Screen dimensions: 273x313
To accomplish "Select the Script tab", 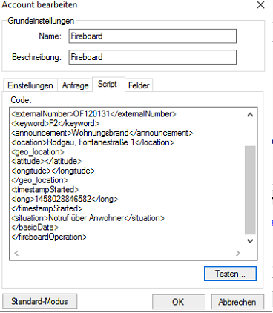I will (108, 84).
